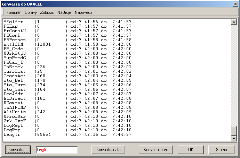Confirm with the OK button
Viewport: 240px width, 158px height.
pos(191,150)
